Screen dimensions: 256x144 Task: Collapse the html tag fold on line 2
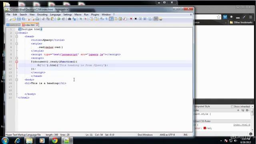pos(17,33)
